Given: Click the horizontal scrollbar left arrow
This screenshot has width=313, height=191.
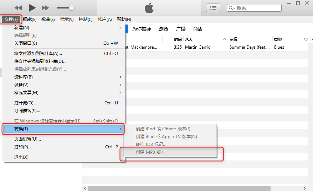Looking at the screenshot, I should 85,188.
